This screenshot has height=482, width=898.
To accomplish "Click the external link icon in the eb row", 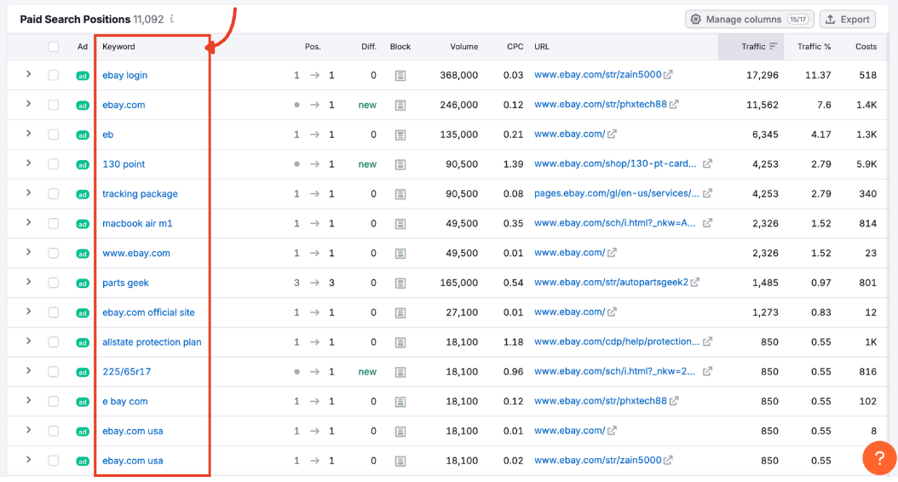I will 612,134.
